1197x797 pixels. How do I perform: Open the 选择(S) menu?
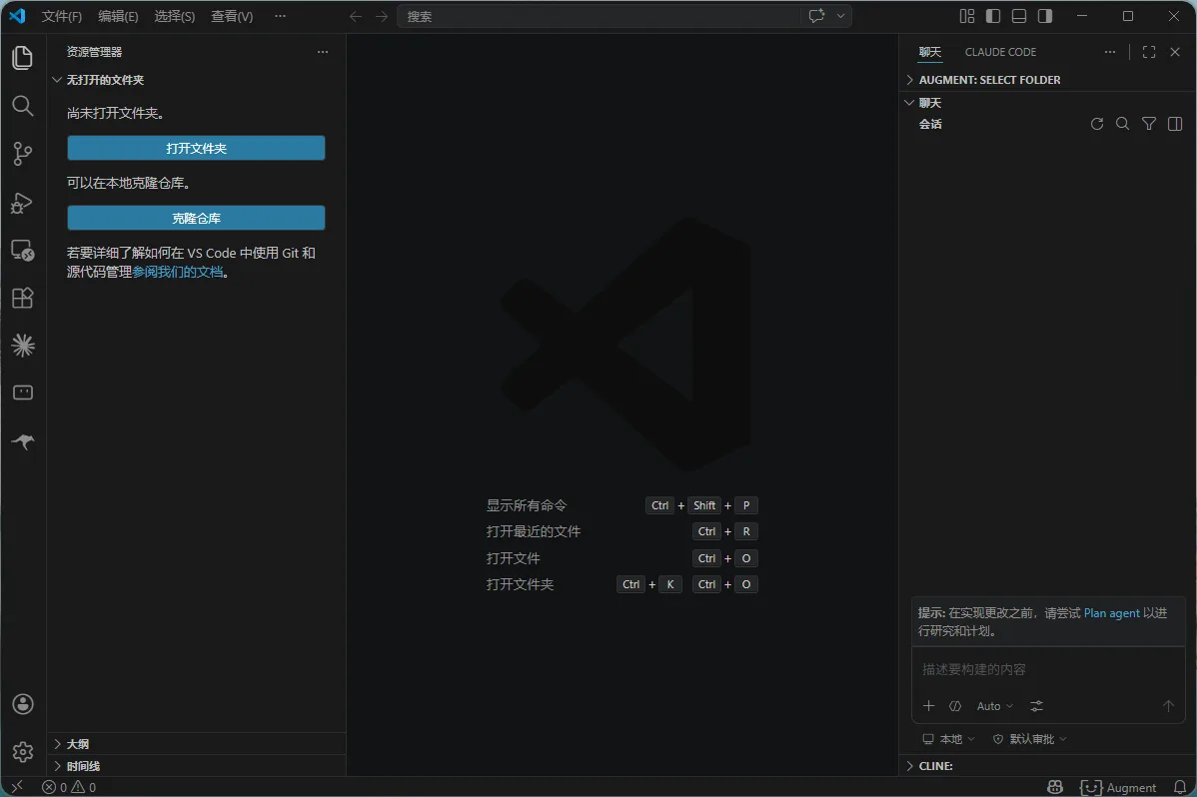pos(174,16)
